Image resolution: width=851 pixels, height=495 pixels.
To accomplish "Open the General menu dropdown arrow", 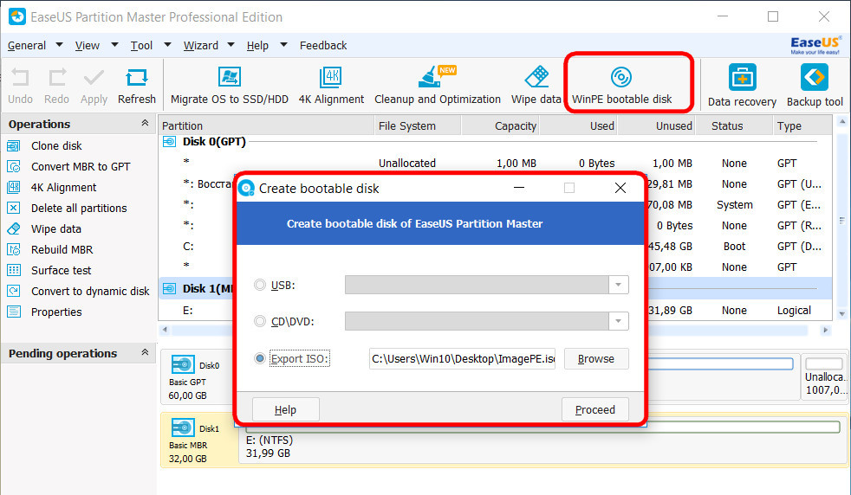I will 59,44.
